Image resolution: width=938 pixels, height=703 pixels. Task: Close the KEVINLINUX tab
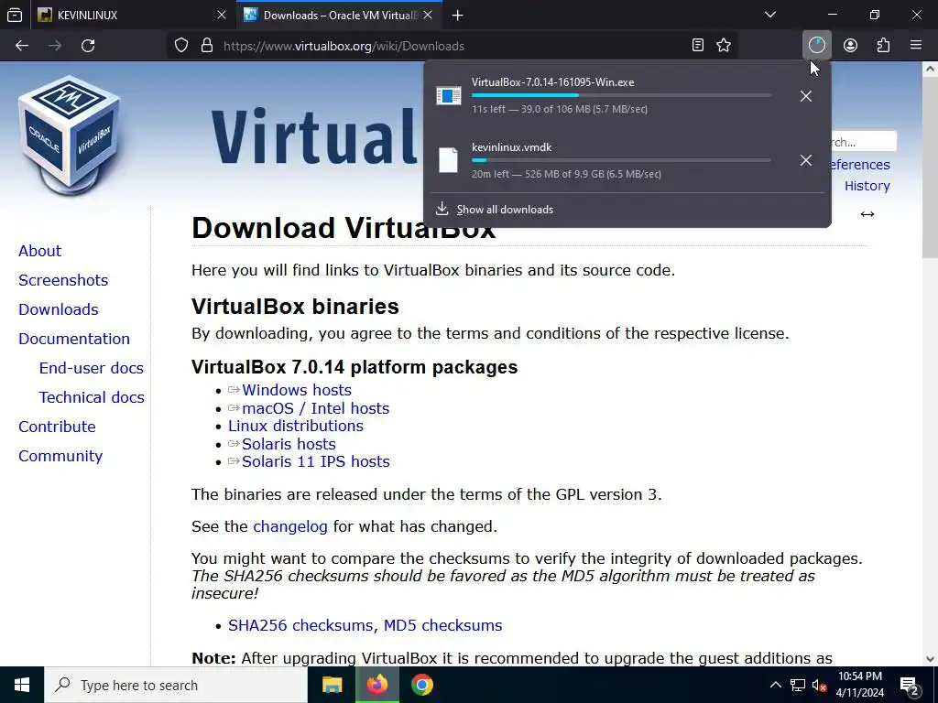[x=222, y=15]
